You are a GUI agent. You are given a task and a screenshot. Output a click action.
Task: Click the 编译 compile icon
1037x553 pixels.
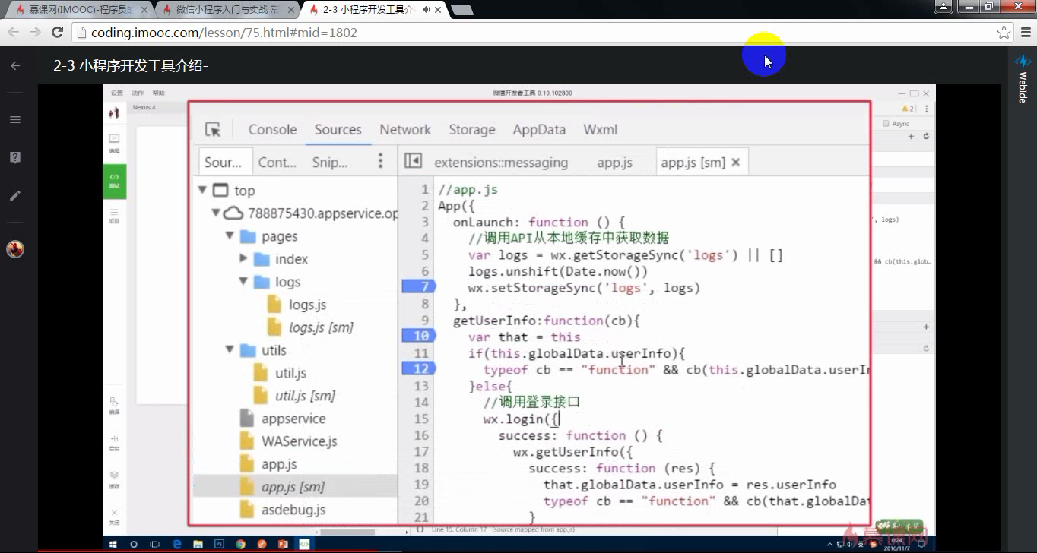pyautogui.click(x=114, y=406)
